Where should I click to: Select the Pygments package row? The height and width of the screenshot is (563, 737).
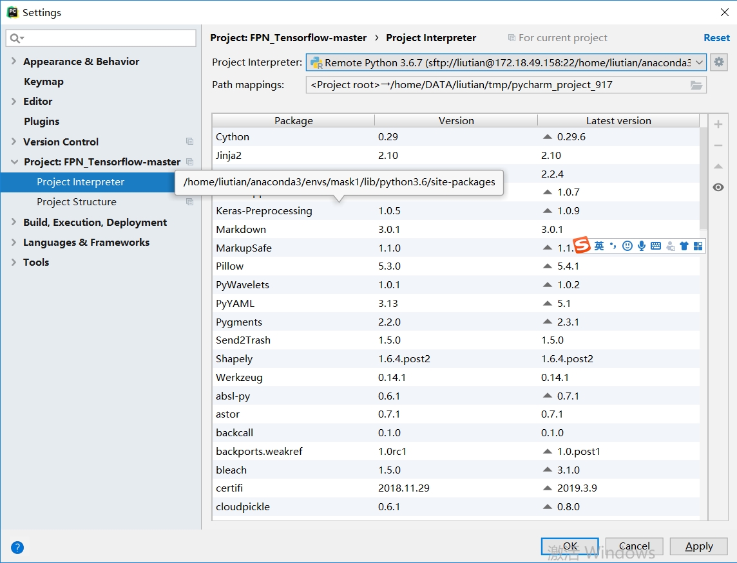coord(456,322)
